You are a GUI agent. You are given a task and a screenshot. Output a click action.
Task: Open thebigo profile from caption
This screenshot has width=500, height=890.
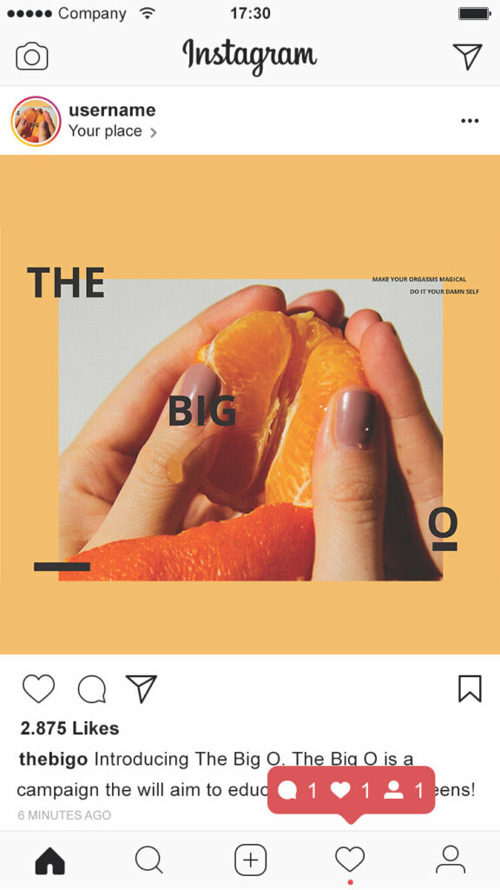tap(53, 759)
